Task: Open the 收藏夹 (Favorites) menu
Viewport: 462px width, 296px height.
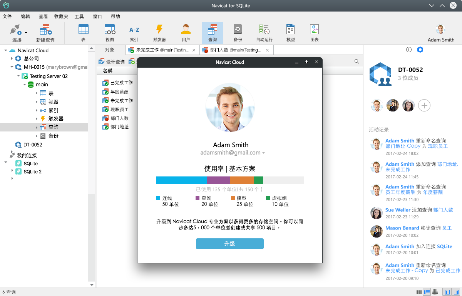Action: click(x=61, y=17)
